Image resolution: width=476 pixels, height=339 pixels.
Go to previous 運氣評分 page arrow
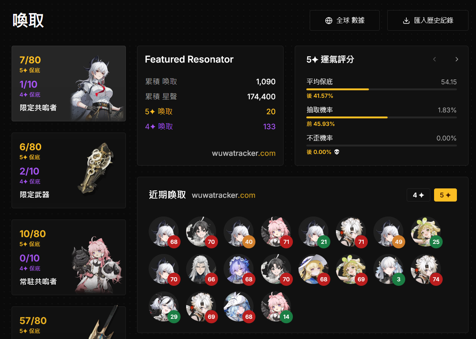click(x=434, y=59)
